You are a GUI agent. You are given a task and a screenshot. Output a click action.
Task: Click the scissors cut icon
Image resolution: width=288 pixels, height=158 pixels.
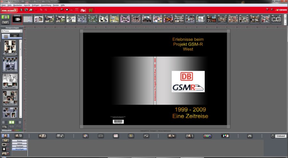point(36,10)
